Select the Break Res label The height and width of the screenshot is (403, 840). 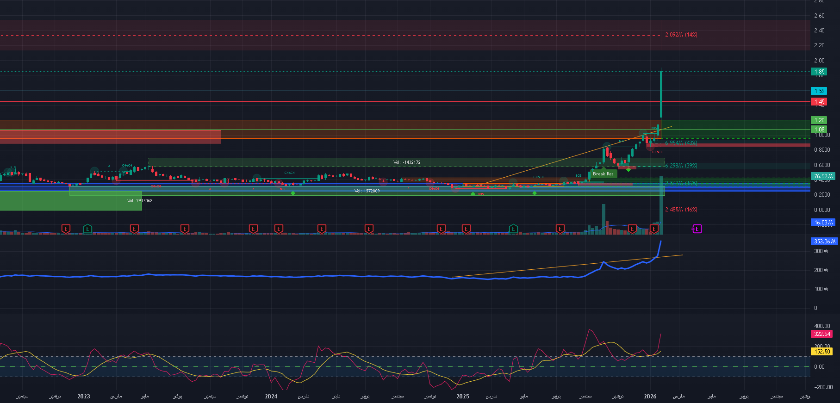pyautogui.click(x=603, y=174)
